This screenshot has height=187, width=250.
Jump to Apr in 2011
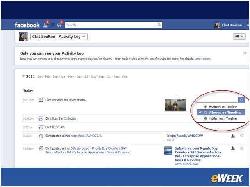63,77
